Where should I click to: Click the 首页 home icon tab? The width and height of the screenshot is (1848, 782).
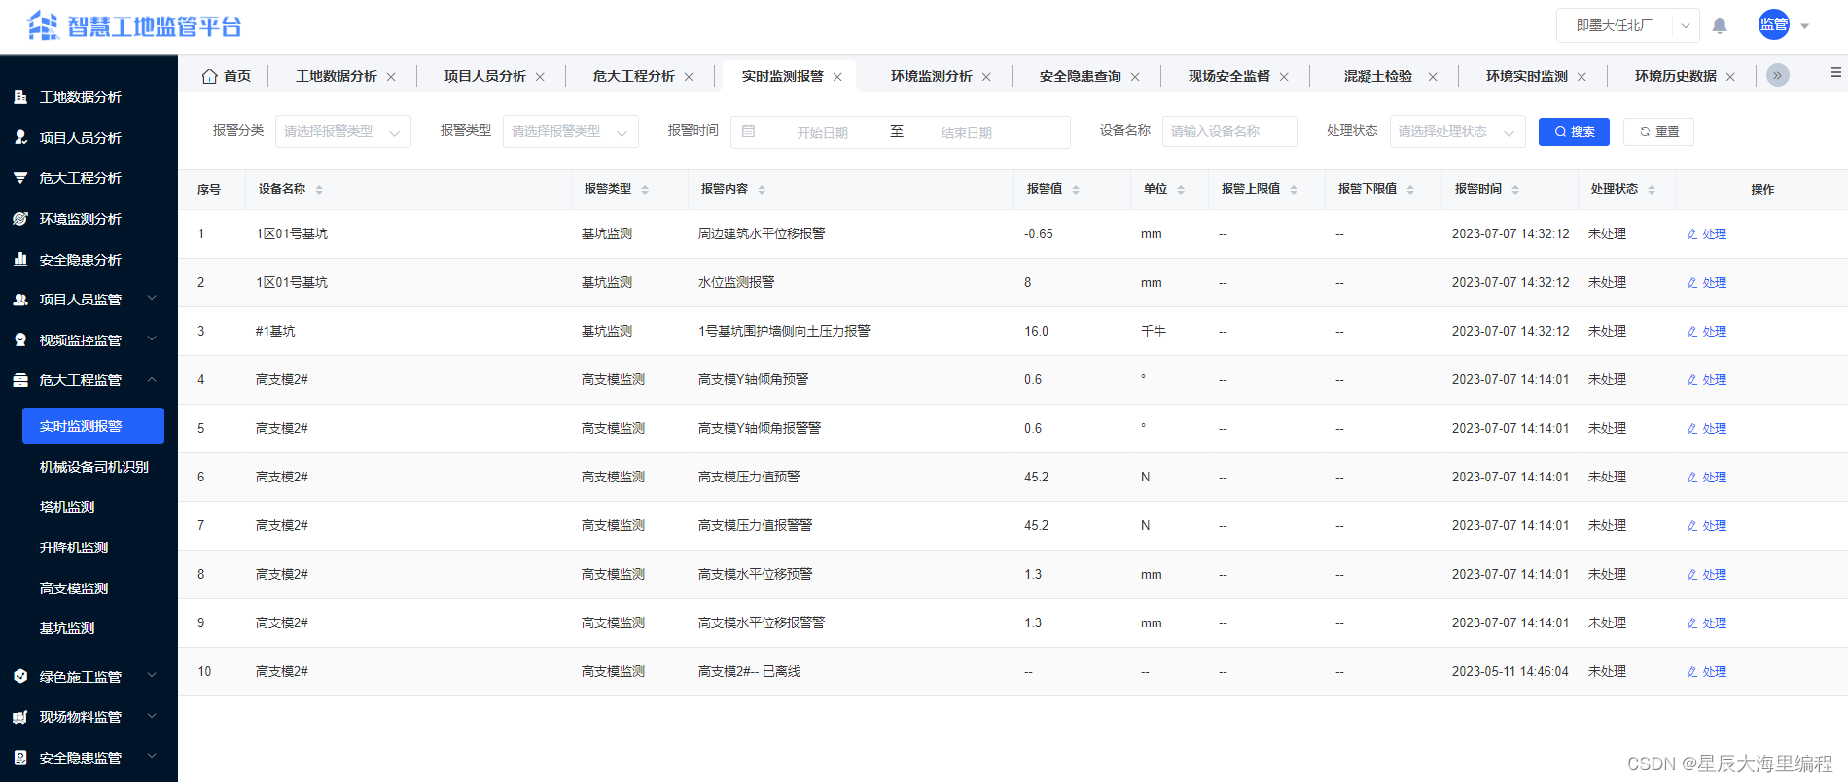point(226,76)
